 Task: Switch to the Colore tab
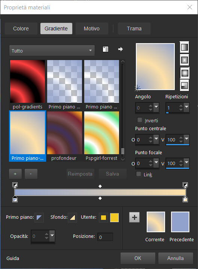[21, 29]
